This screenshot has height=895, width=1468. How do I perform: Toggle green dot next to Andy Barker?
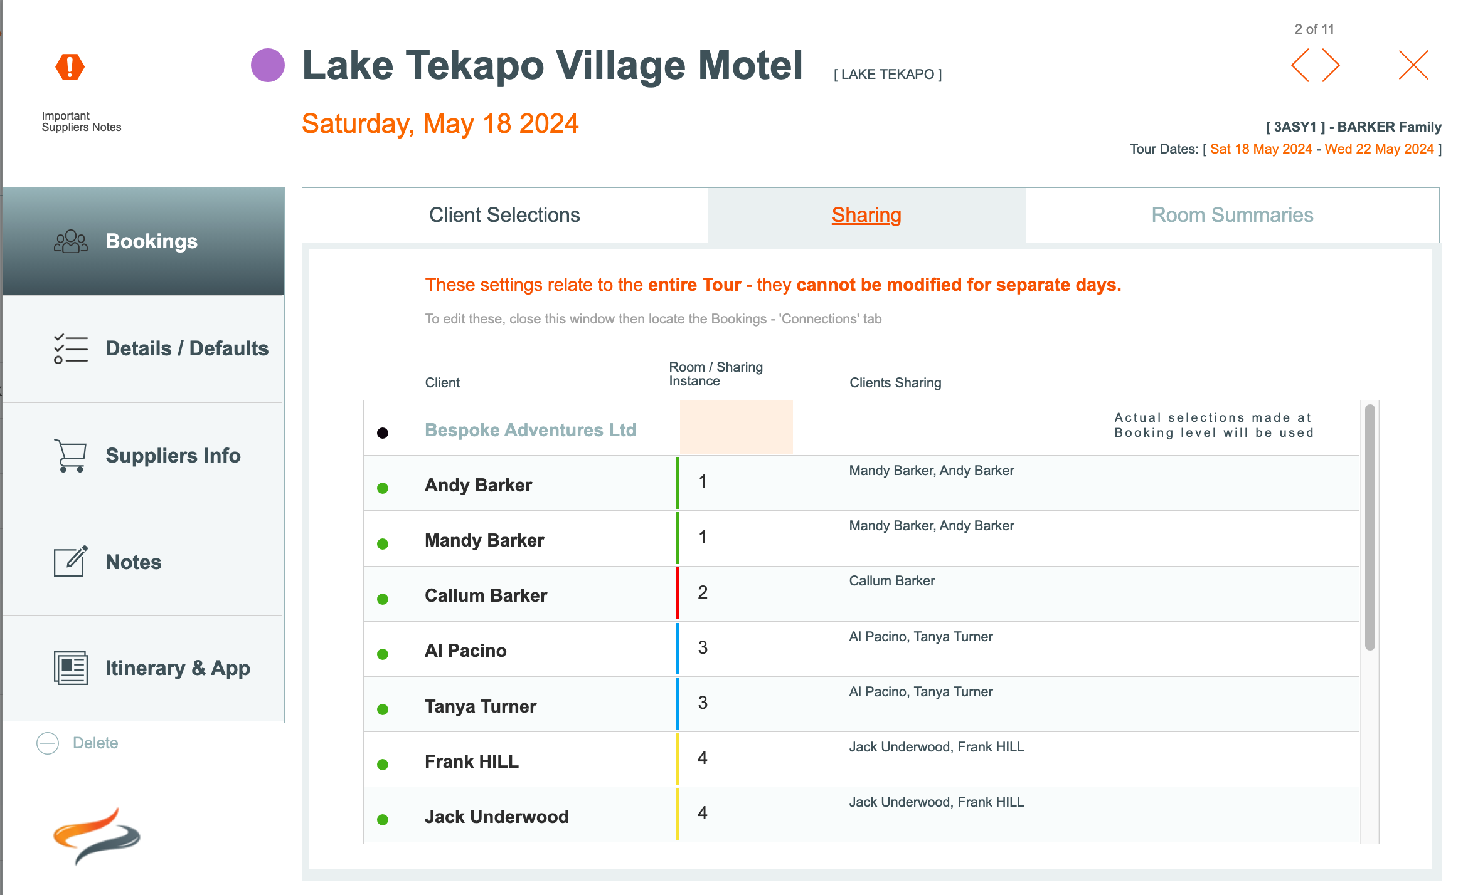click(x=383, y=488)
